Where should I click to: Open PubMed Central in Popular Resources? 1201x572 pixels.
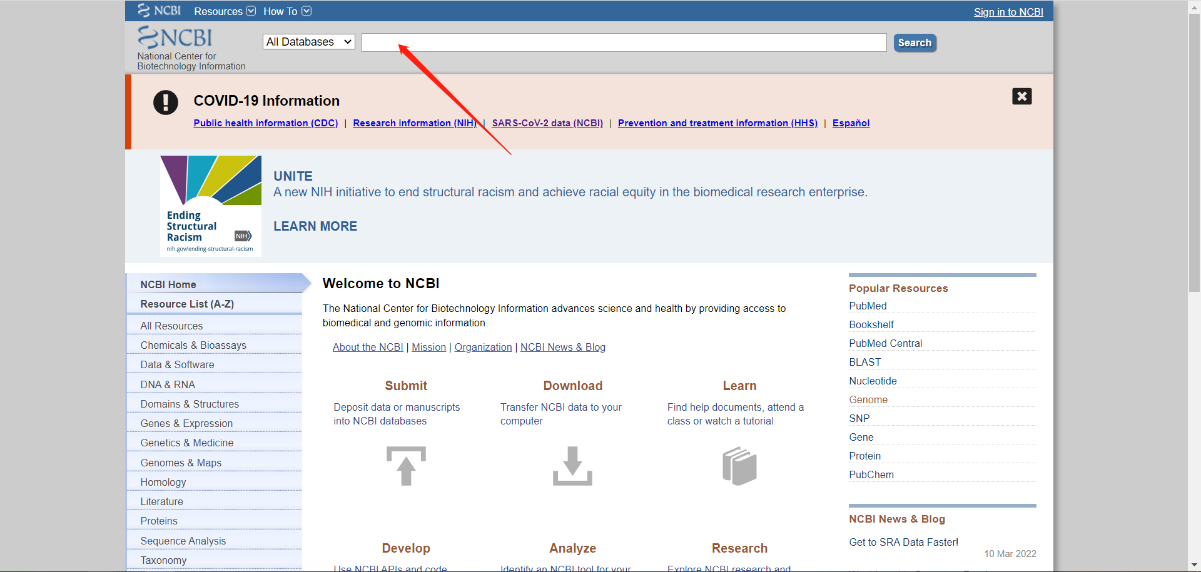[x=885, y=343]
